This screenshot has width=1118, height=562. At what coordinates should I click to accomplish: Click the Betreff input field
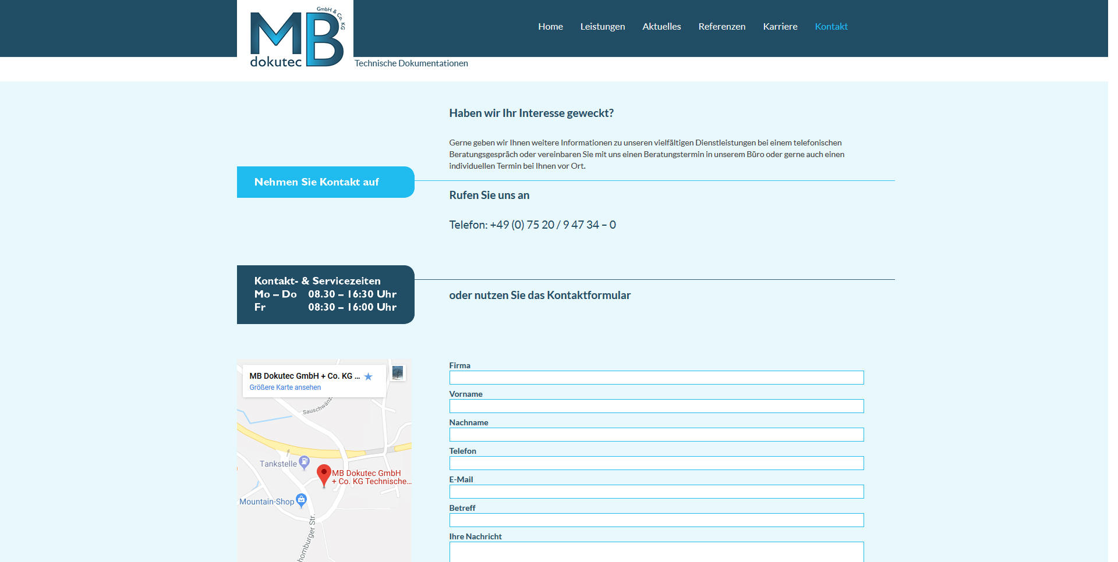pyautogui.click(x=656, y=520)
